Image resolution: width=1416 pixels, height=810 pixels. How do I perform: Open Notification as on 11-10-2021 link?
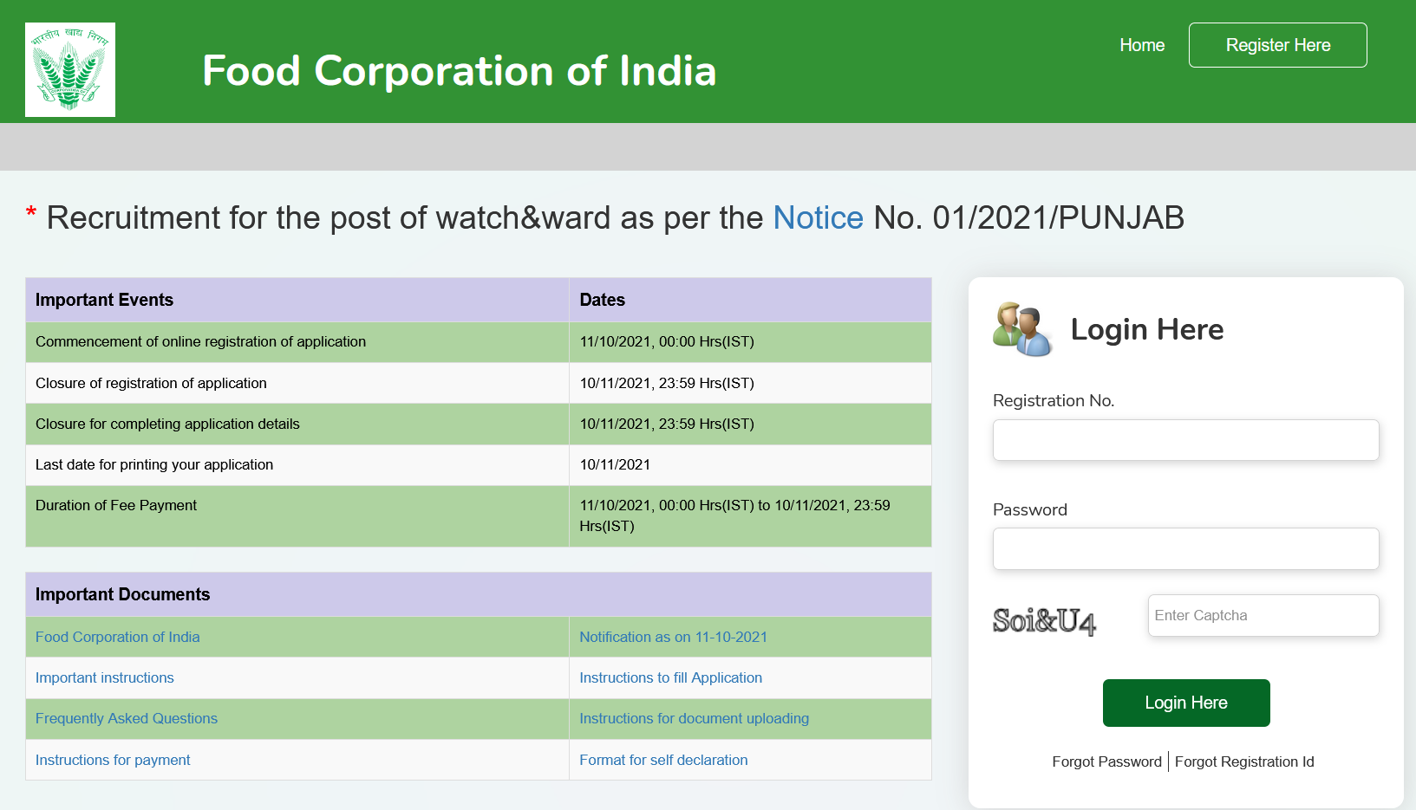tap(674, 637)
